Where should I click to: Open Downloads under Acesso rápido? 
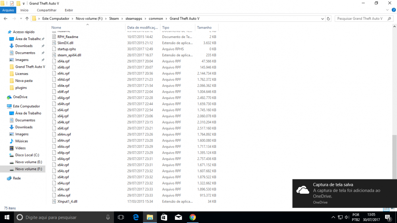tap(24, 46)
